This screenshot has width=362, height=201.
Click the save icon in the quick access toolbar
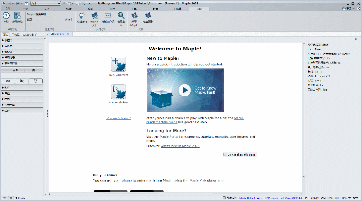(17, 3)
